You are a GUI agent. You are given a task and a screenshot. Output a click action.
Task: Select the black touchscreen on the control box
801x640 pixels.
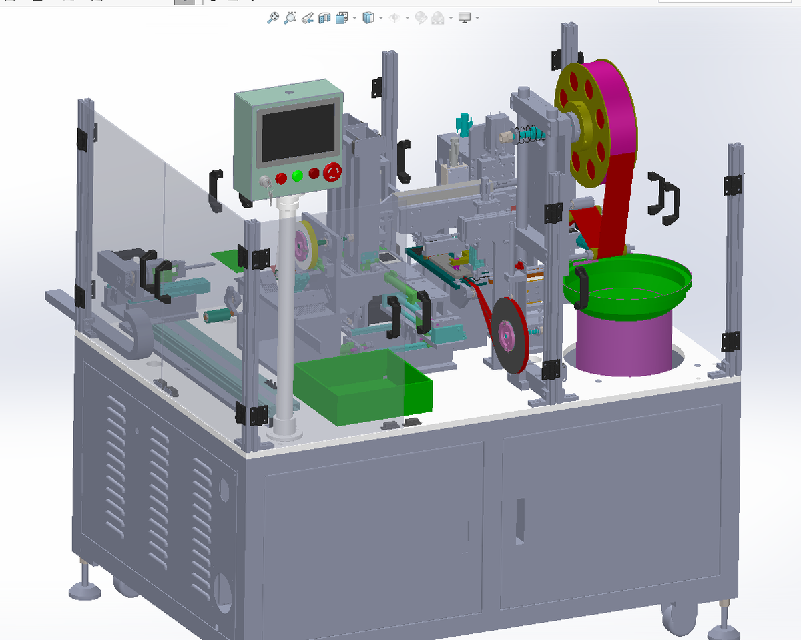point(298,134)
